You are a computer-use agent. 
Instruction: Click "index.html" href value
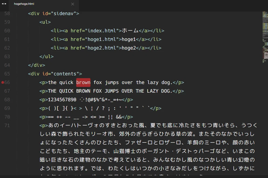(102, 31)
